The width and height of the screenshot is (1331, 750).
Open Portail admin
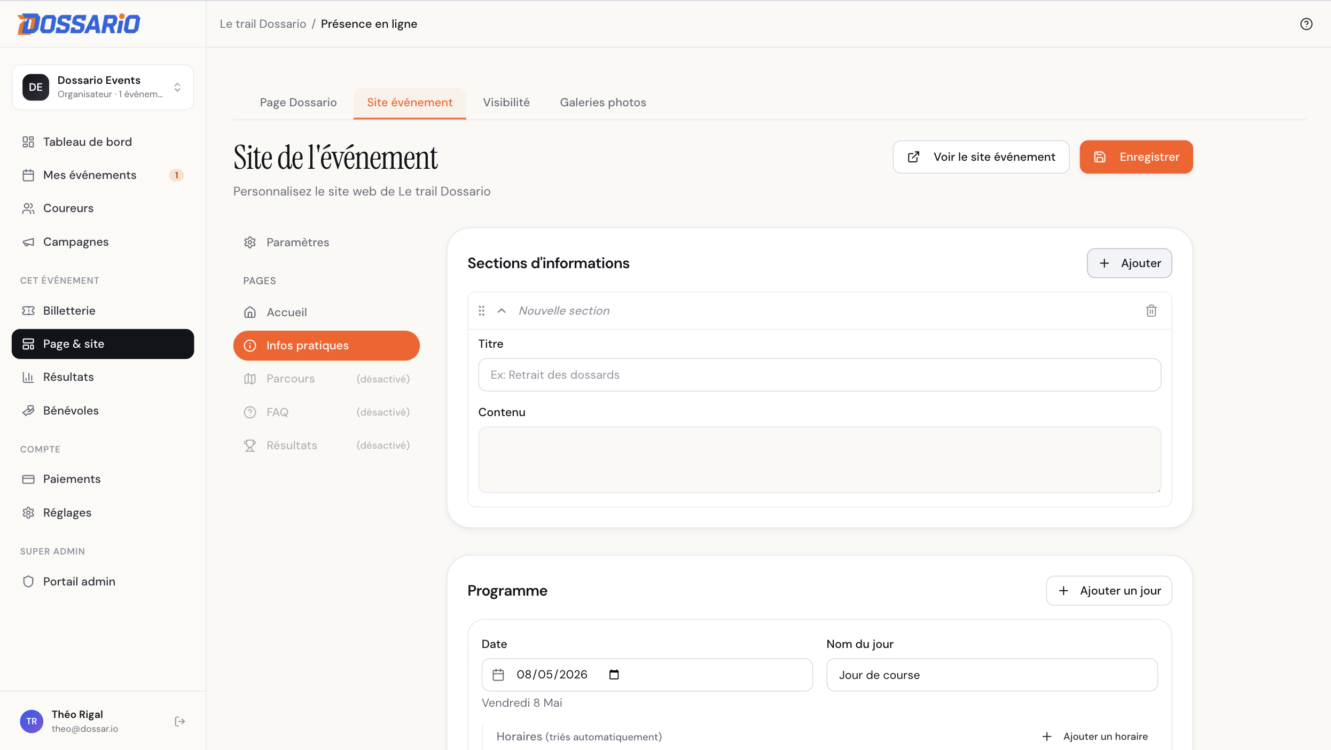103,581
